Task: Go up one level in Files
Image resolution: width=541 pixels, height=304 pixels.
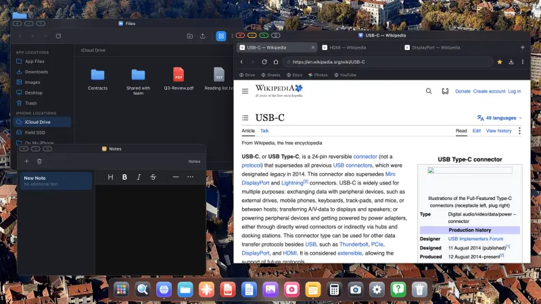Action: point(45,36)
